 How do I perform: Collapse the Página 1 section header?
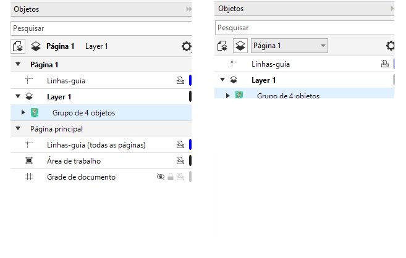click(x=18, y=64)
